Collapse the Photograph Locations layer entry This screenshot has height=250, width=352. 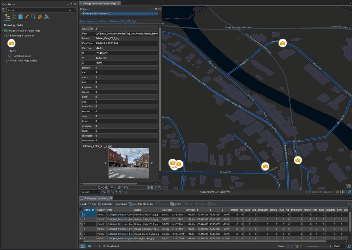click(4, 35)
